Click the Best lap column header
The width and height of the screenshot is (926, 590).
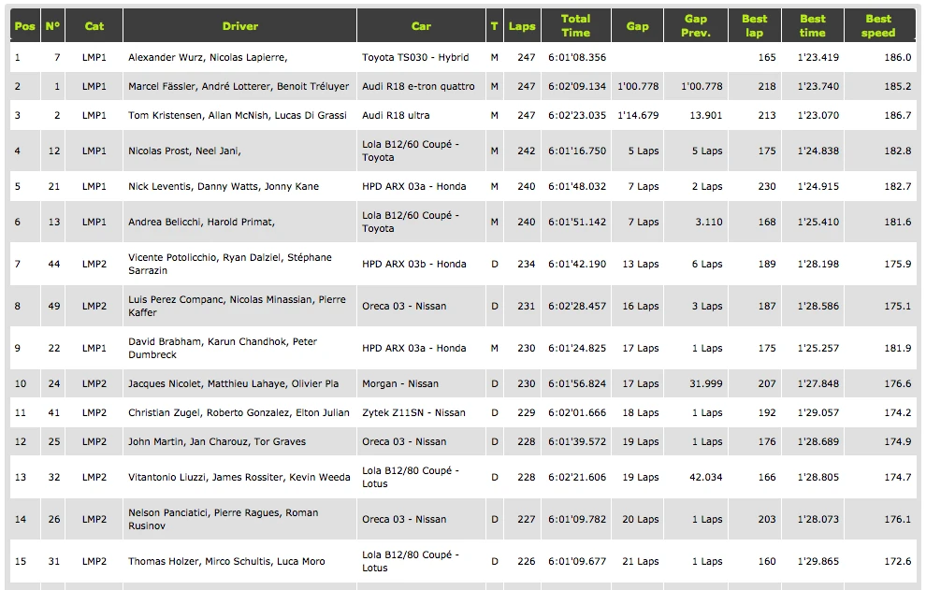click(x=754, y=26)
